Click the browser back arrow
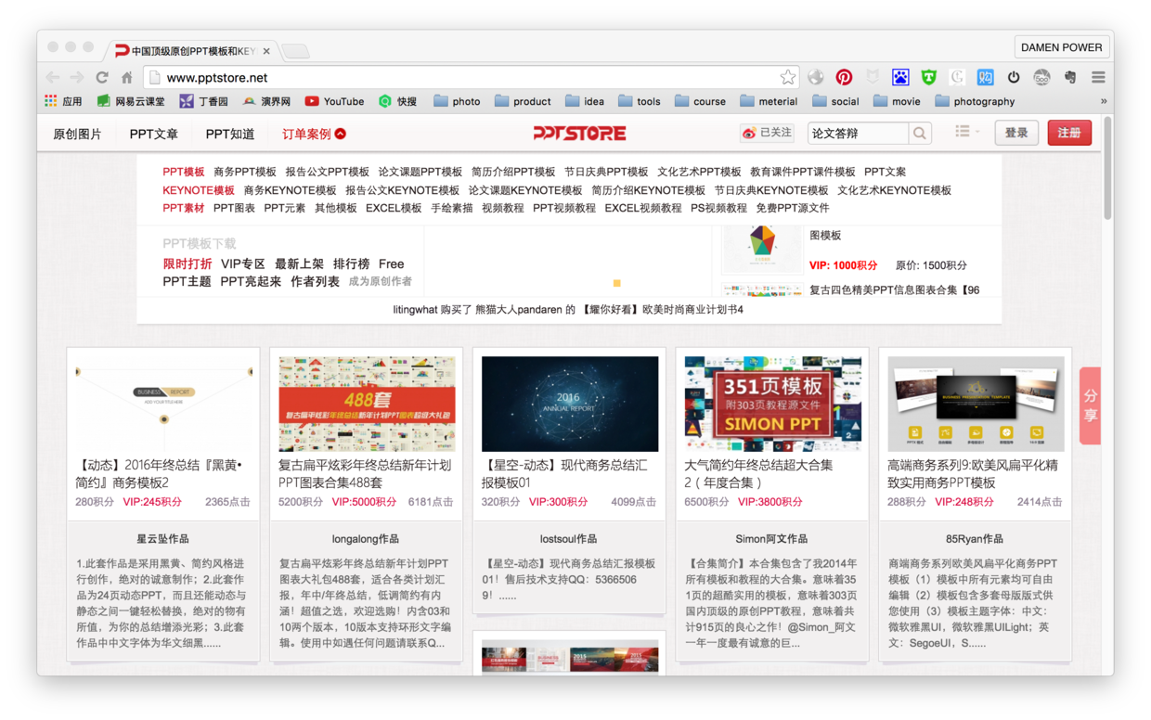Screen dimensions: 1151x720 pyautogui.click(x=53, y=78)
